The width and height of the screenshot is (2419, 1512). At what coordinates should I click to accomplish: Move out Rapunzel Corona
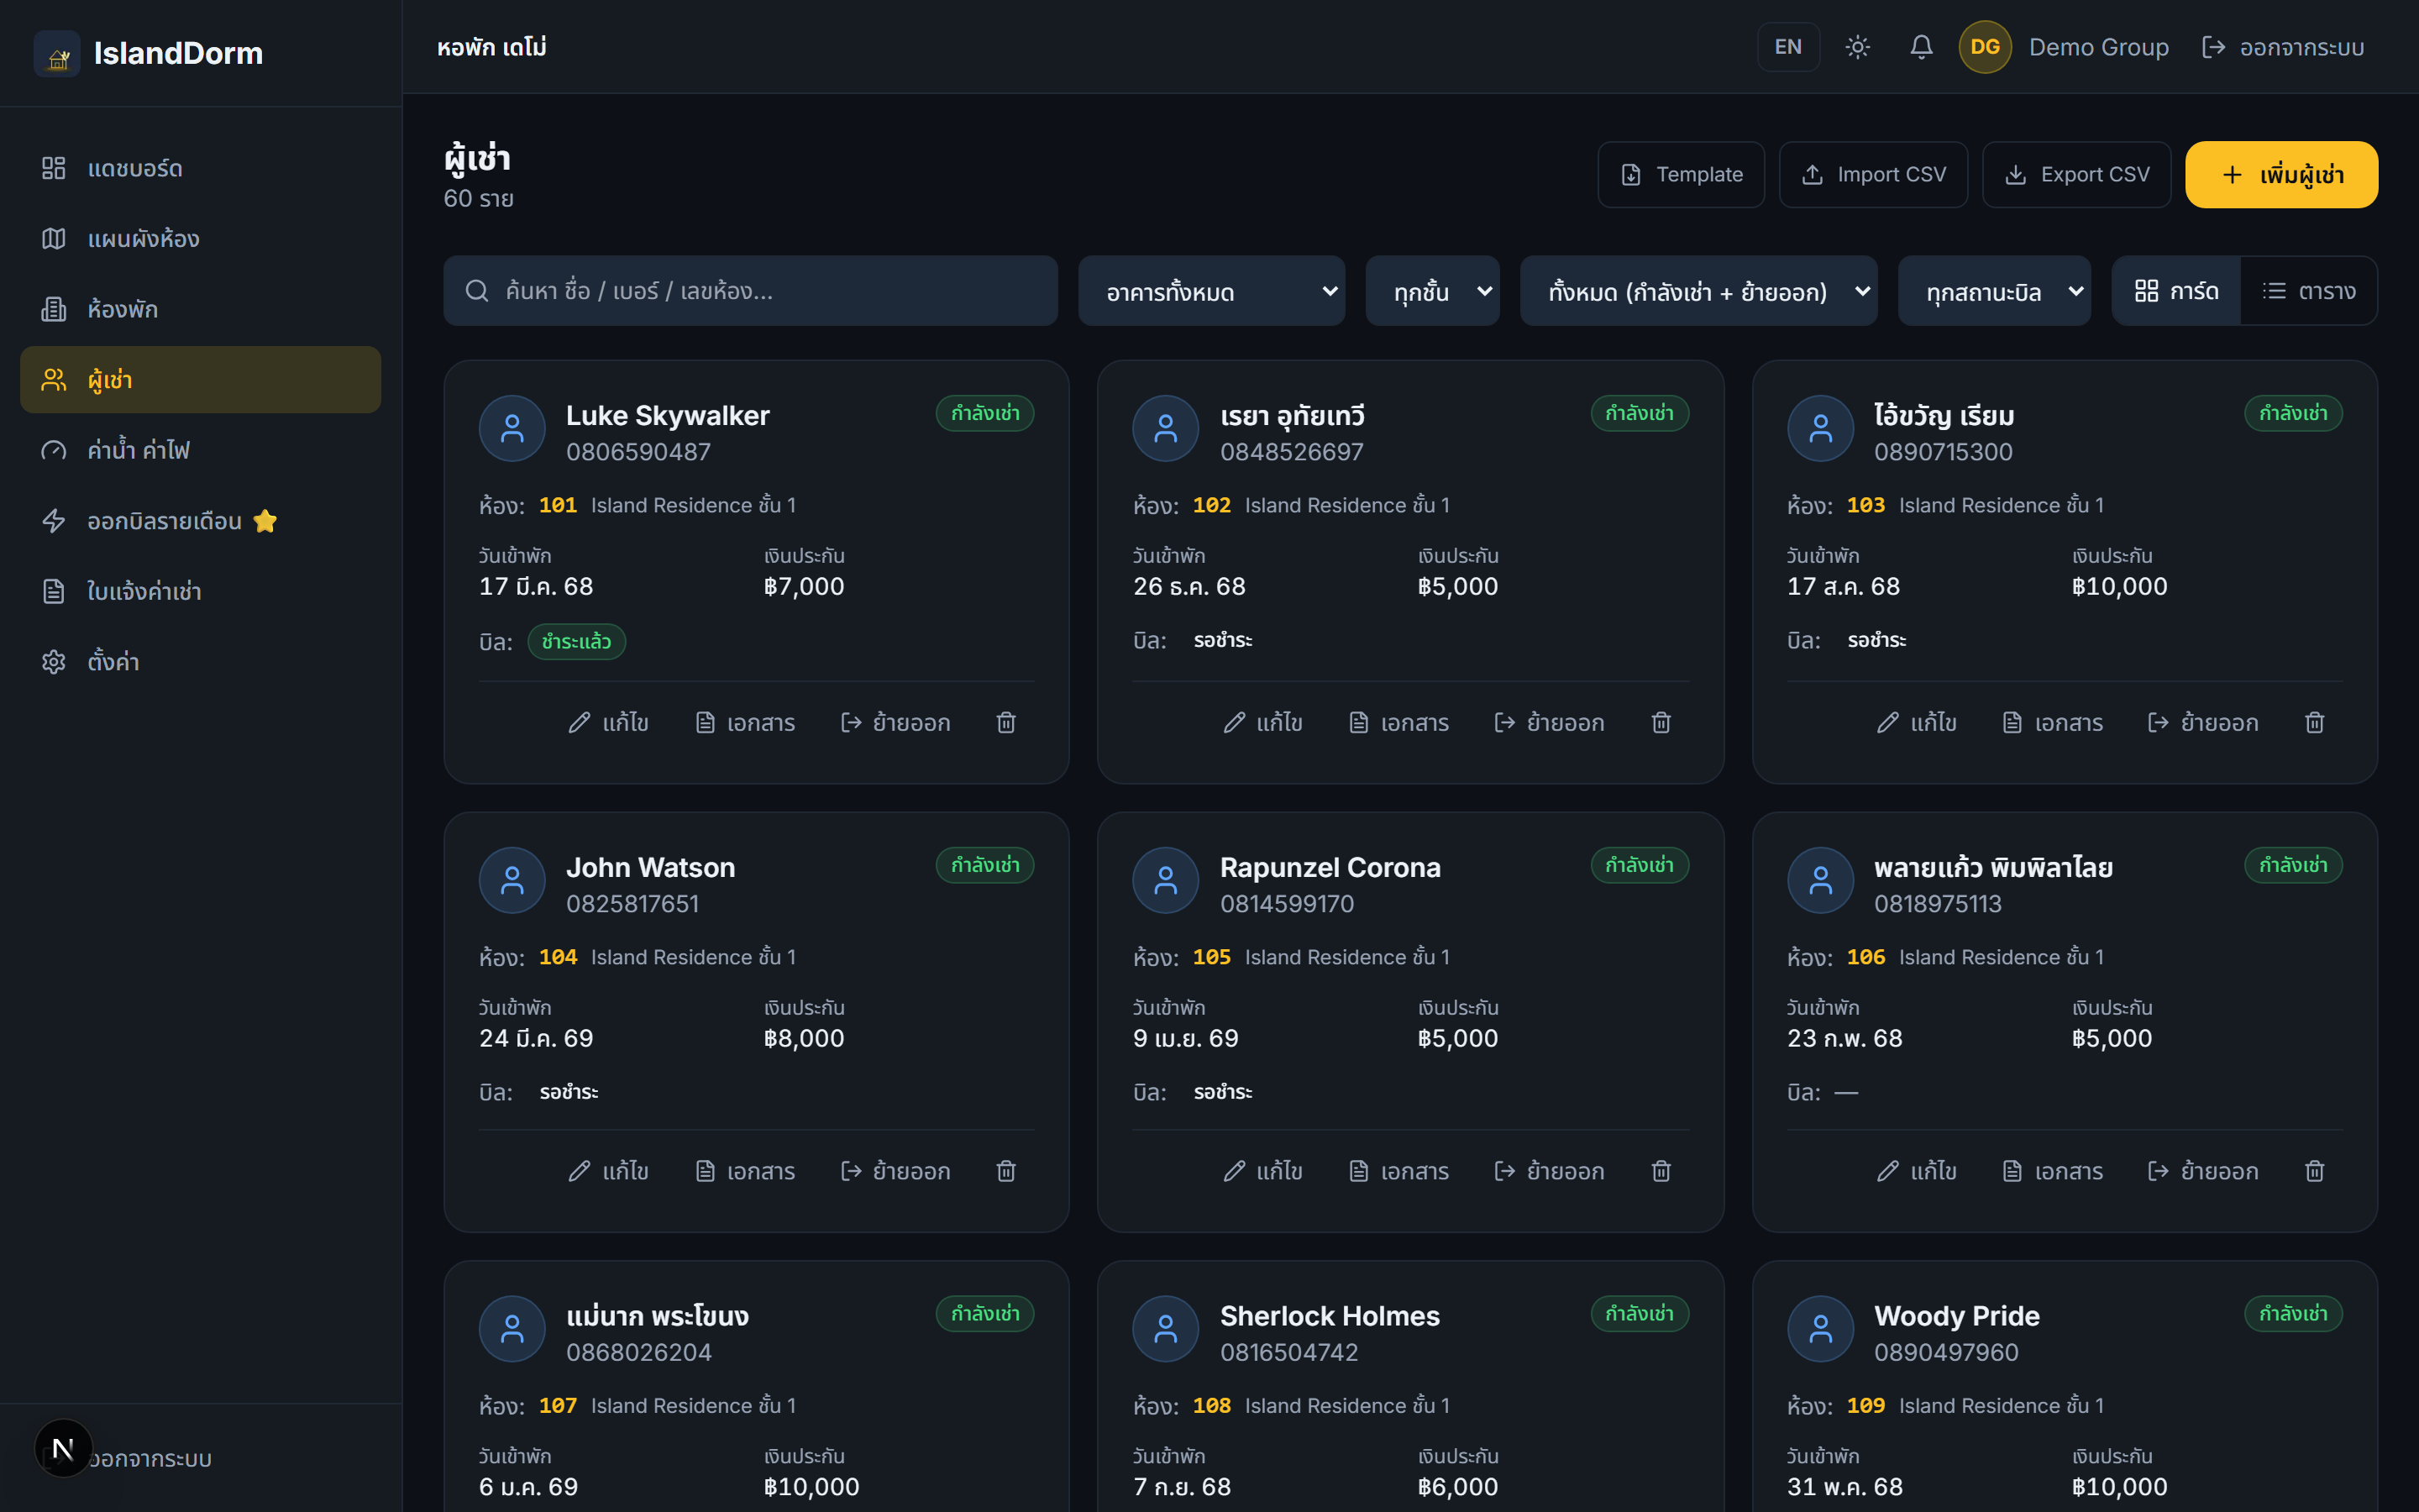(1550, 1171)
